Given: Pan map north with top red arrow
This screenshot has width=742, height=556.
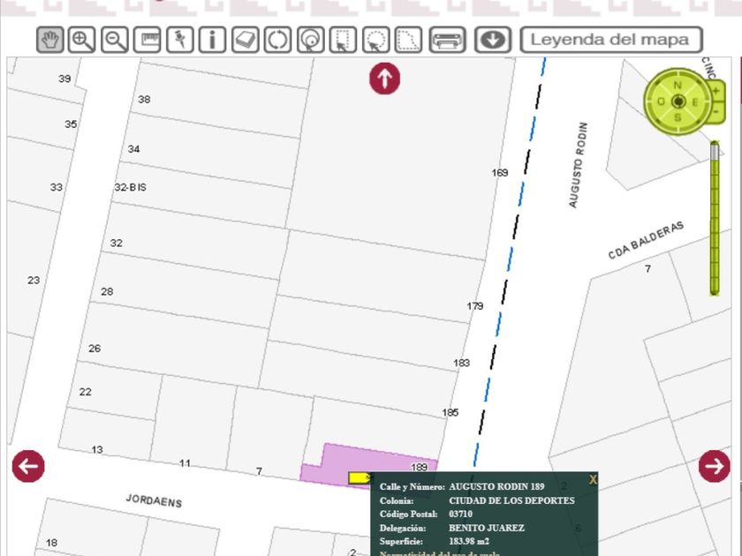Looking at the screenshot, I should [x=384, y=78].
